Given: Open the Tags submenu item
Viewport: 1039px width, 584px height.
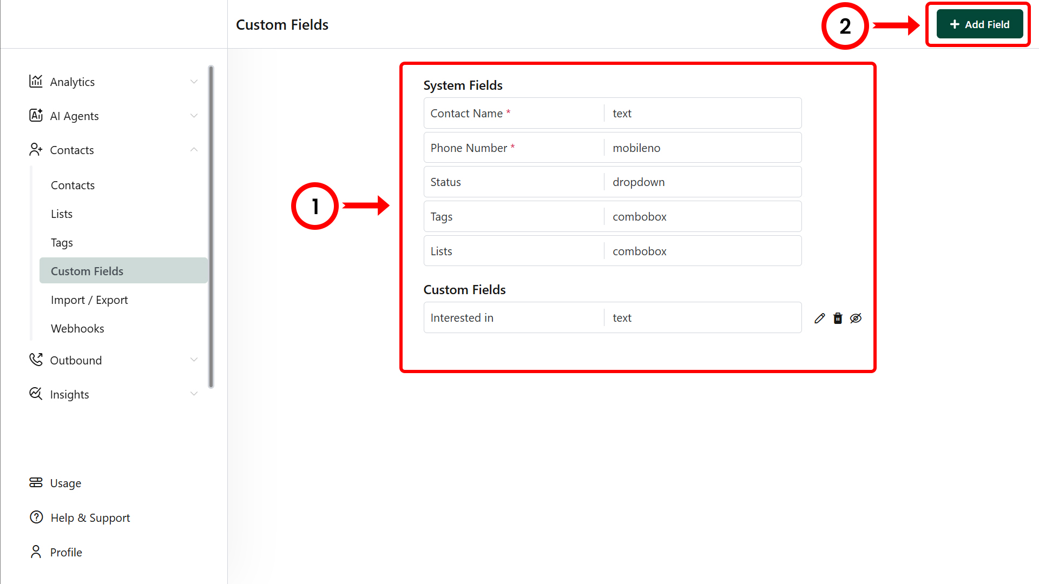Looking at the screenshot, I should (x=62, y=242).
